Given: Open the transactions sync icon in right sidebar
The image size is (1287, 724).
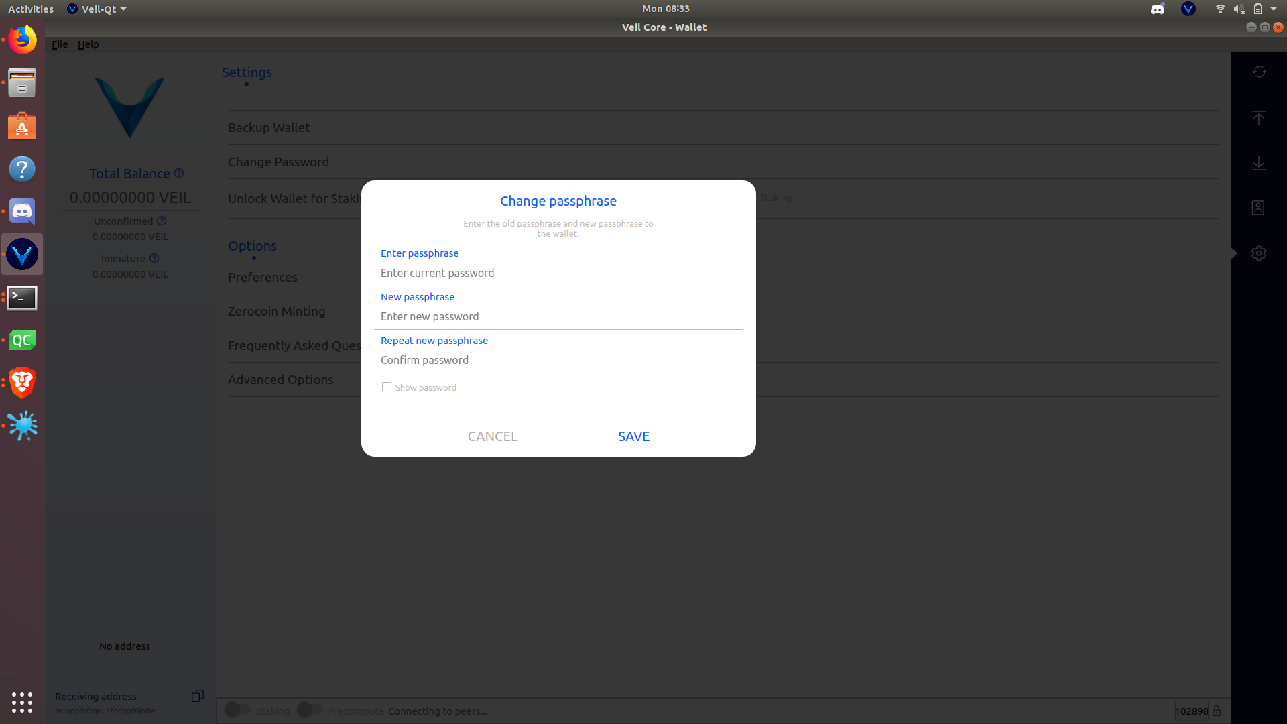Looking at the screenshot, I should 1259,72.
